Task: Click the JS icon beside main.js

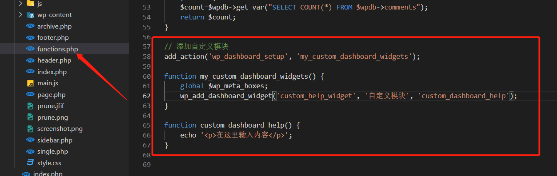Action: coord(30,83)
